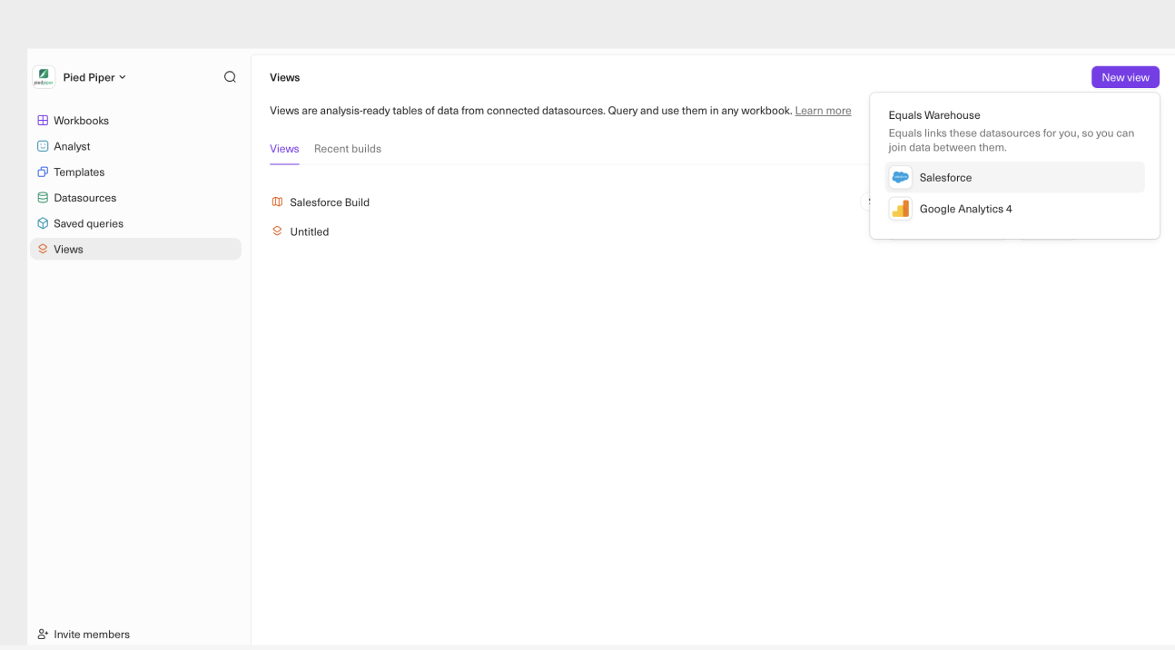Click the Pied Piper workspace logo
This screenshot has width=1175, height=650.
point(44,77)
